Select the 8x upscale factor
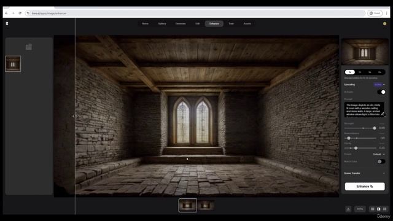This screenshot has width=393, height=221. tap(380, 72)
